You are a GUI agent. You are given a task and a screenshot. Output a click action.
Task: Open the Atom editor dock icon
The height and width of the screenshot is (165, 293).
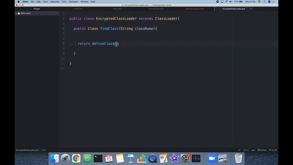87,159
